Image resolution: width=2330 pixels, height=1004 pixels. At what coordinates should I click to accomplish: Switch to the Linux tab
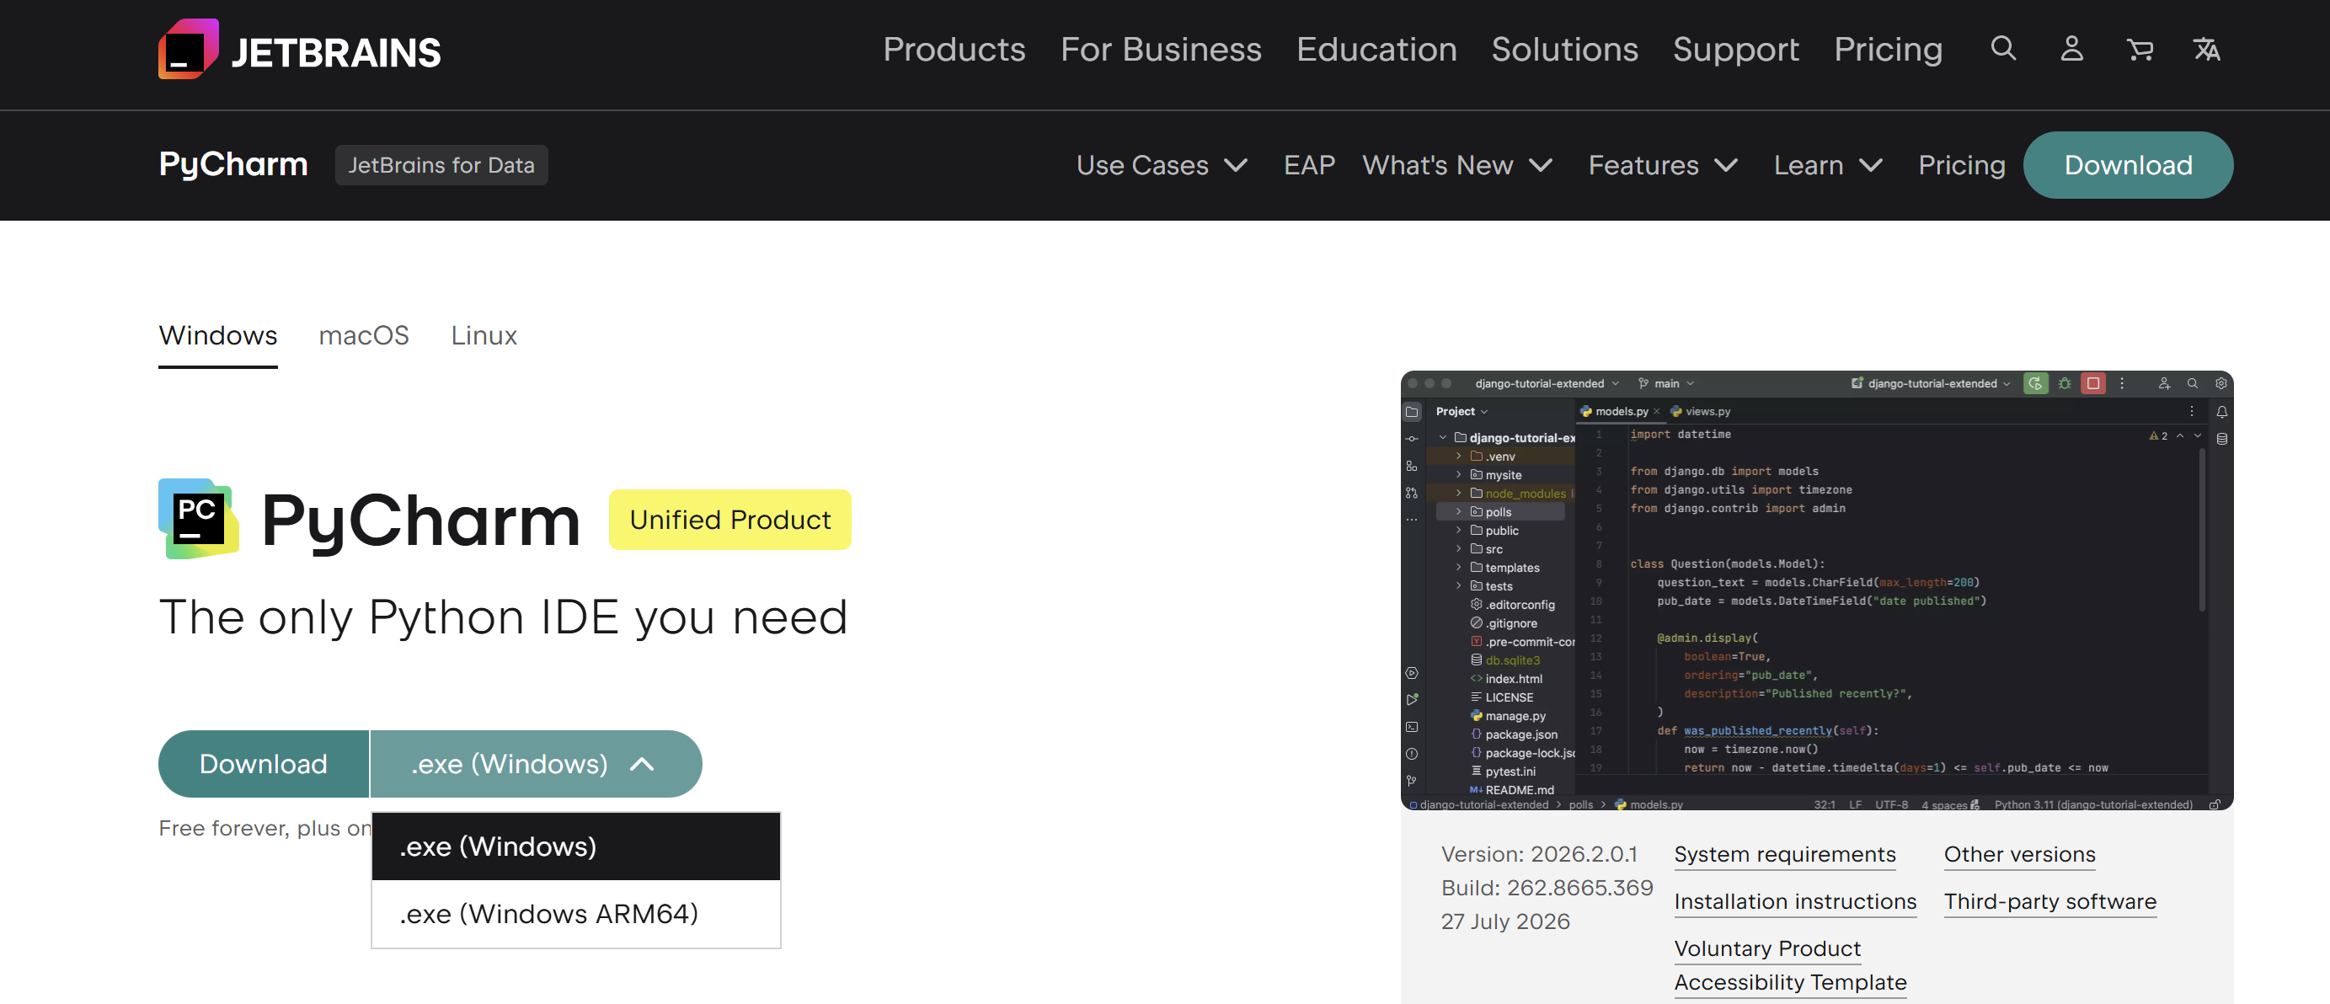tap(484, 336)
